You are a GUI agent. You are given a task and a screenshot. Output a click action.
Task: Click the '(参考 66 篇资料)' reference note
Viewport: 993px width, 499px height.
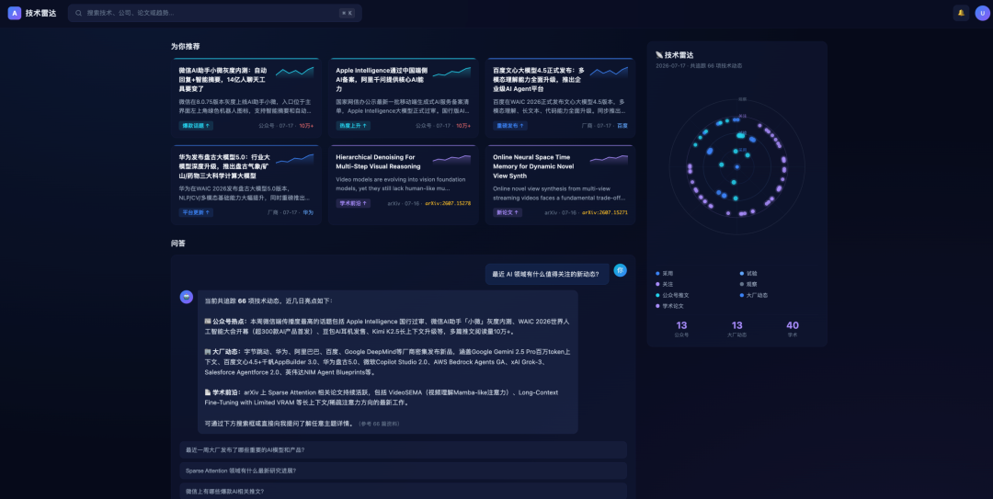pyautogui.click(x=380, y=424)
